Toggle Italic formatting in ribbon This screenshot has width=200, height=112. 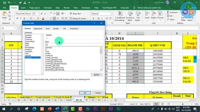(x=21, y=18)
